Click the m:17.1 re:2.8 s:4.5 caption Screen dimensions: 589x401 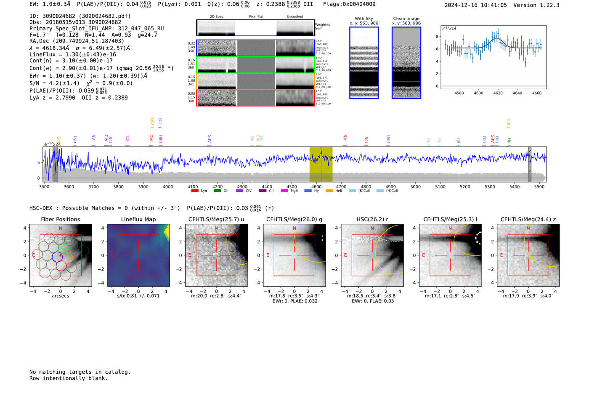pyautogui.click(x=450, y=296)
